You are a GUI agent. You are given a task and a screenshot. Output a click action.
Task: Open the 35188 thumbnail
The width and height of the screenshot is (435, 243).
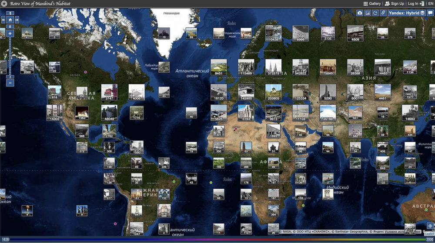pos(328,113)
